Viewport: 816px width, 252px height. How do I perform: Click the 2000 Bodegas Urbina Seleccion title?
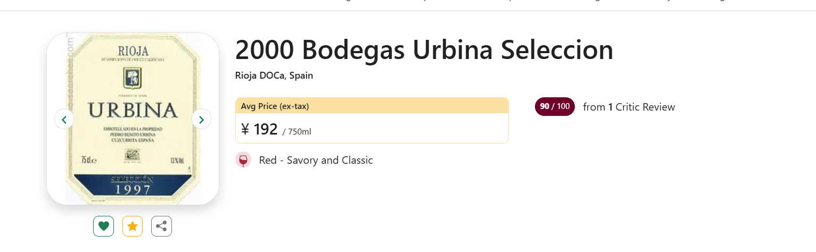(424, 50)
